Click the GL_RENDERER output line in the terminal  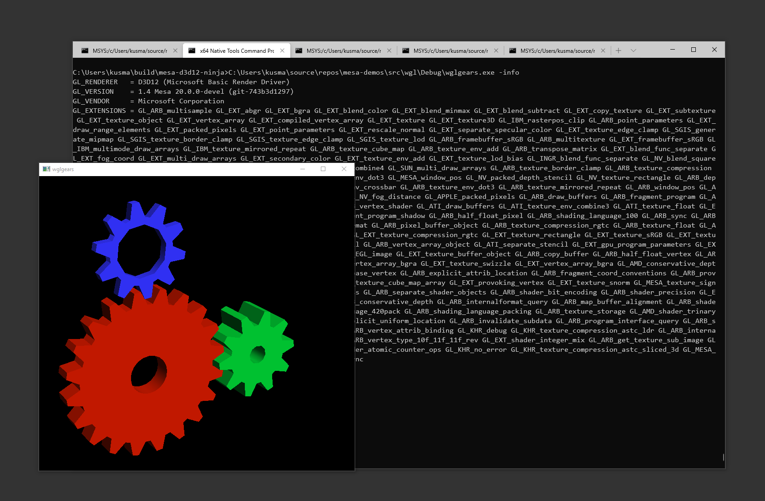point(181,82)
